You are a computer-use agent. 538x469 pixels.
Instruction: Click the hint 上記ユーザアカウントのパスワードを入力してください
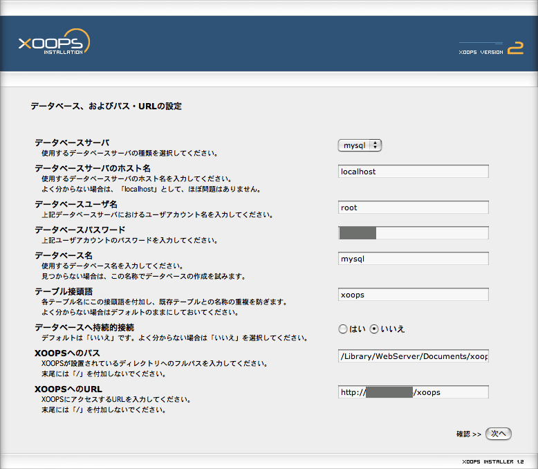tap(130, 240)
